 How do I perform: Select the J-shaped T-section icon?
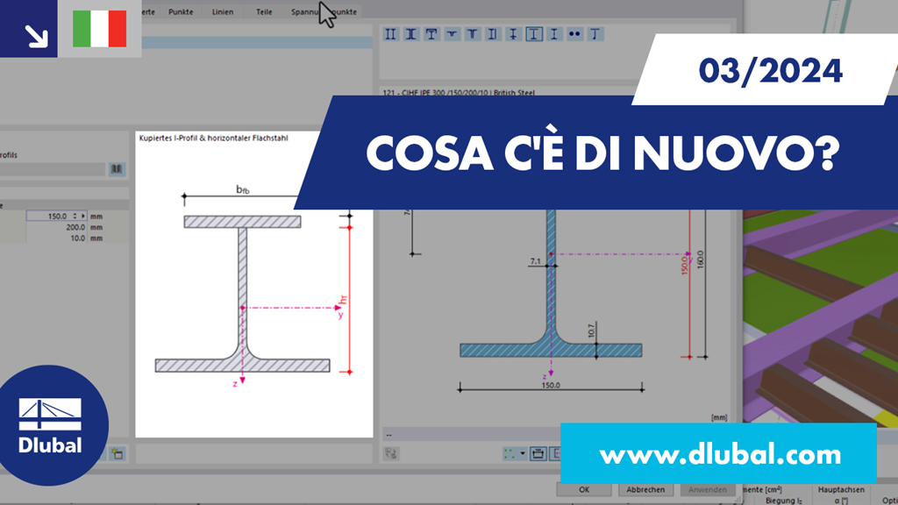pos(595,34)
